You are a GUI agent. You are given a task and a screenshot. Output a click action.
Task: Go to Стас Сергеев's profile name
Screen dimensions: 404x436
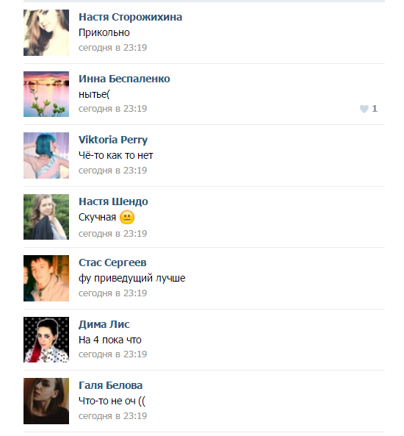click(112, 262)
